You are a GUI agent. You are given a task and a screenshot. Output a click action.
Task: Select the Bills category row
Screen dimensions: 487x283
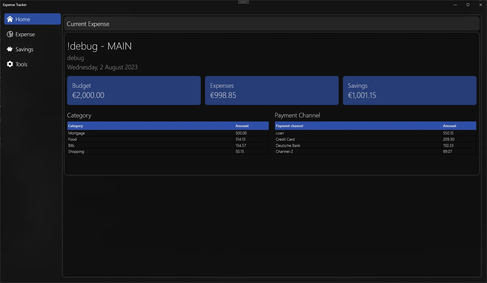tap(168, 145)
